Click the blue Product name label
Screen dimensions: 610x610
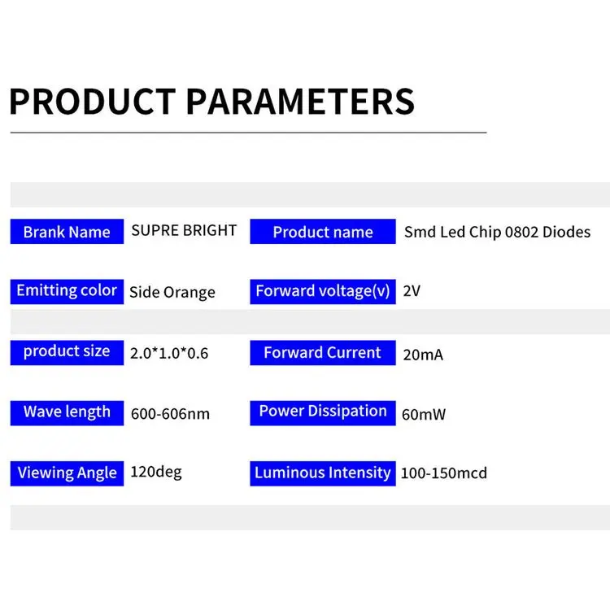pyautogui.click(x=323, y=232)
